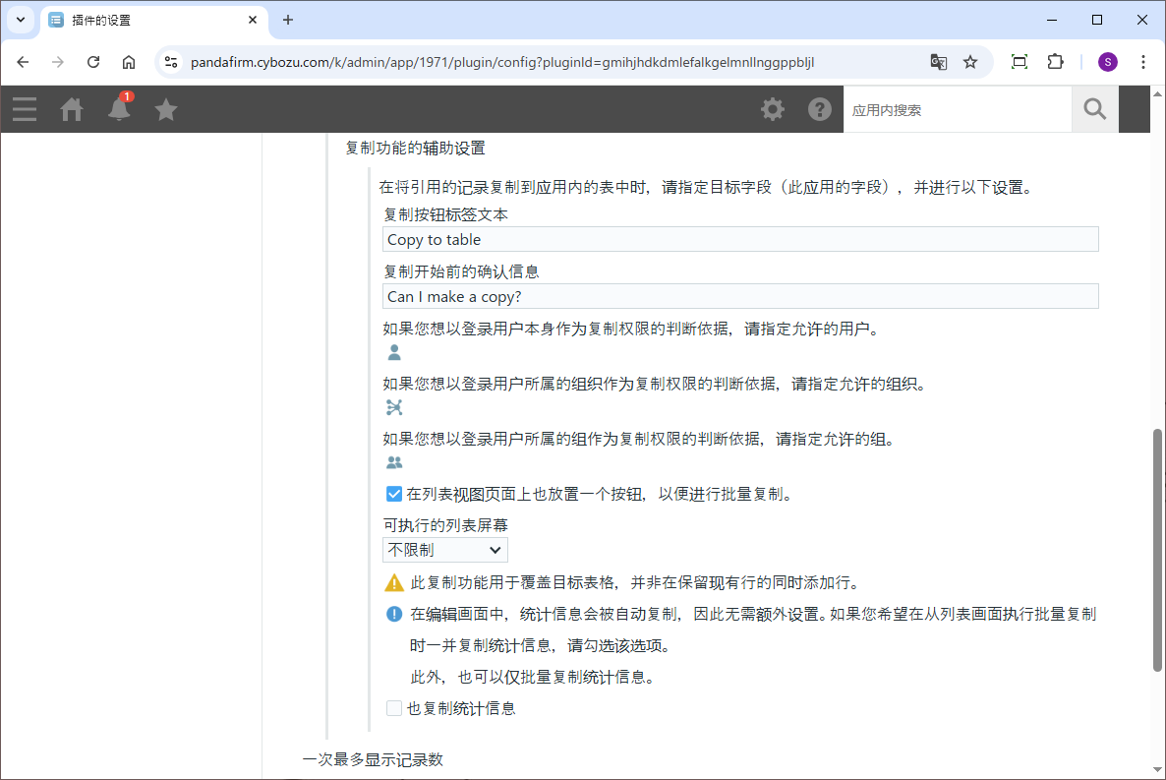Open the kintone hamburger menu
The image size is (1166, 780).
25,109
